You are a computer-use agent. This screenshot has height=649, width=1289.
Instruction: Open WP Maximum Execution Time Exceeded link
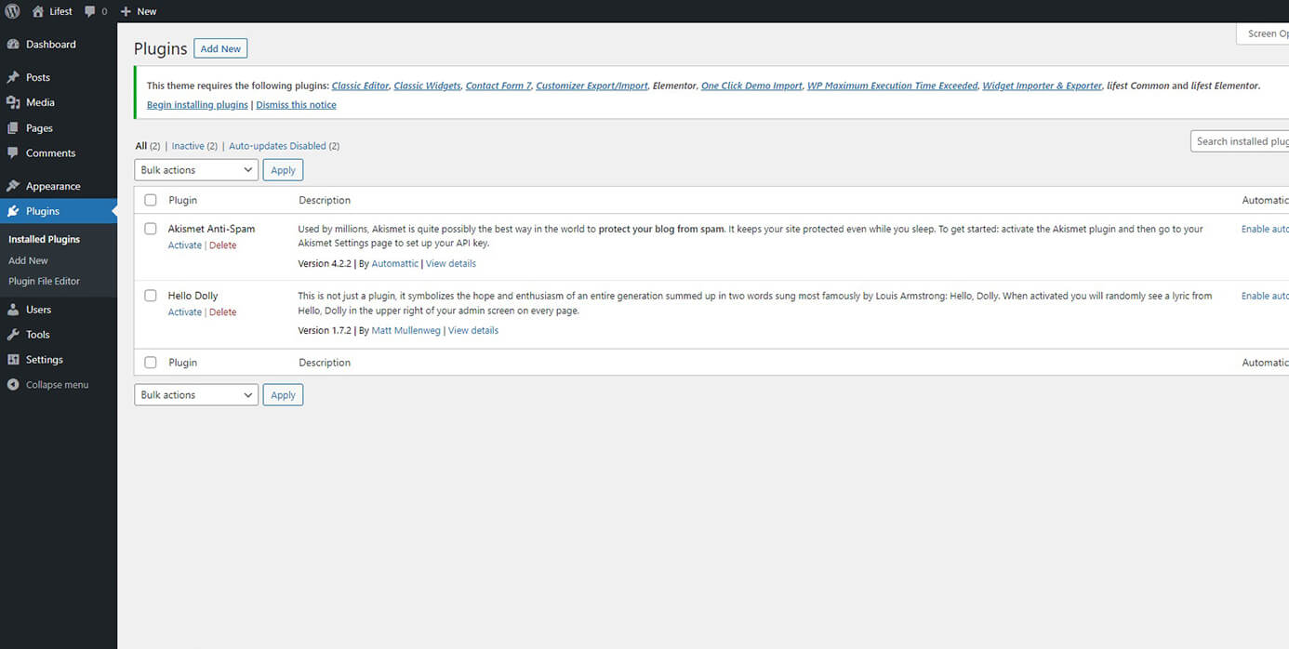point(892,86)
